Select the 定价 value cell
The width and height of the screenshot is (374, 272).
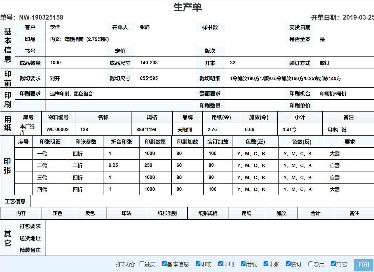pos(165,51)
